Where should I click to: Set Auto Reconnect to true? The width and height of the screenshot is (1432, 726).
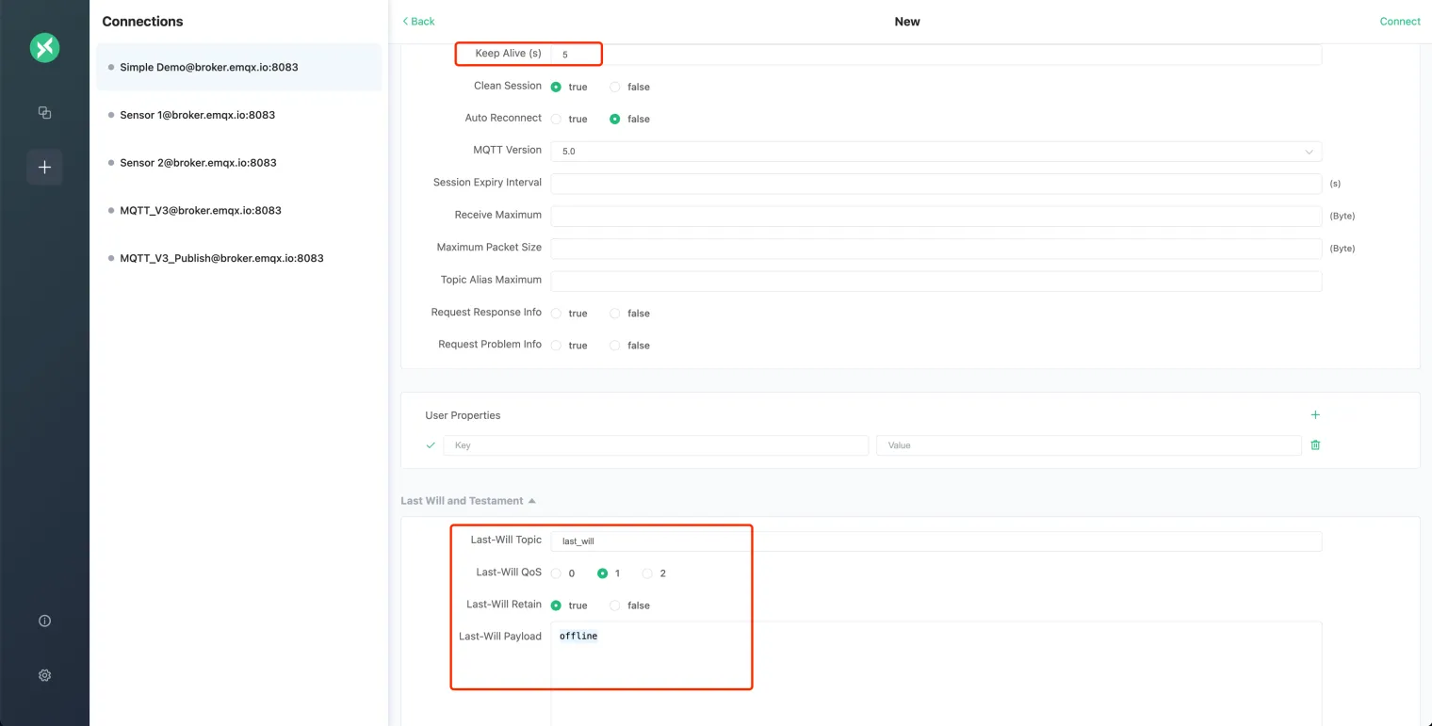556,119
